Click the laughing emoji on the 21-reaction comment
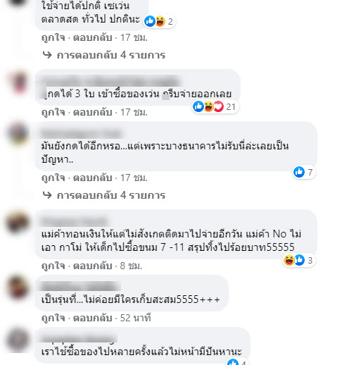342x365 pixels. click(x=208, y=106)
